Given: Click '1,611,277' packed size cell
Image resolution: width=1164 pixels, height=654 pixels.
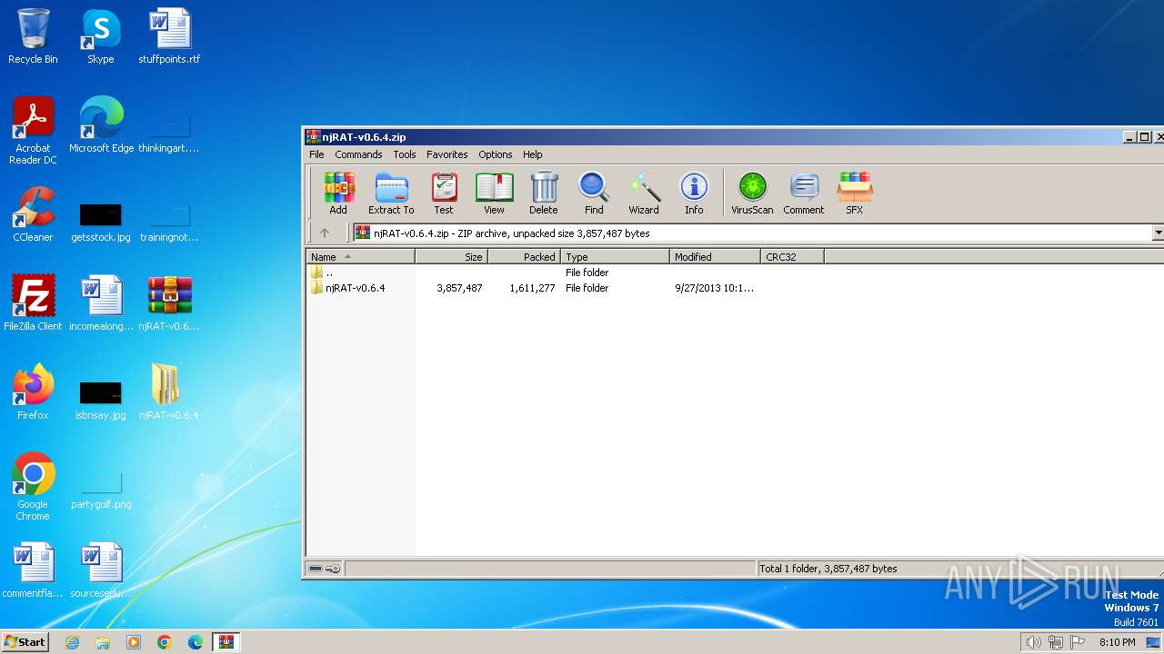Looking at the screenshot, I should pyautogui.click(x=532, y=288).
